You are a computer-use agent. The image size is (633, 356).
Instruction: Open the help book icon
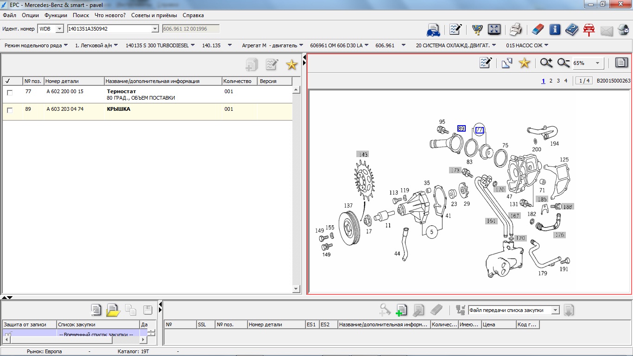coord(572,30)
